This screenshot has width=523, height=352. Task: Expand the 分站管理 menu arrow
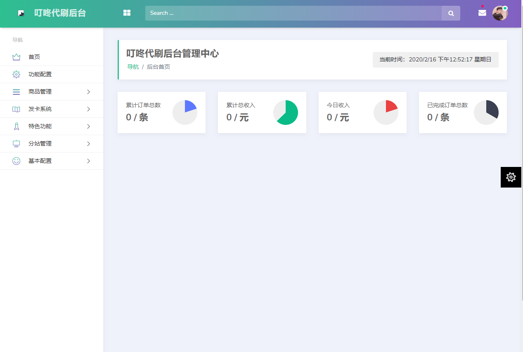[88, 143]
